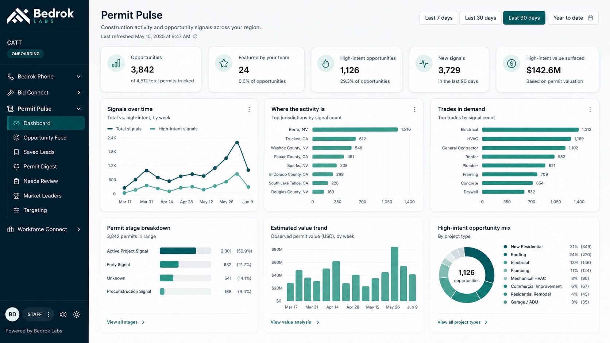Click View all stages link
Viewport: 610px width, 343px height.
pos(126,322)
